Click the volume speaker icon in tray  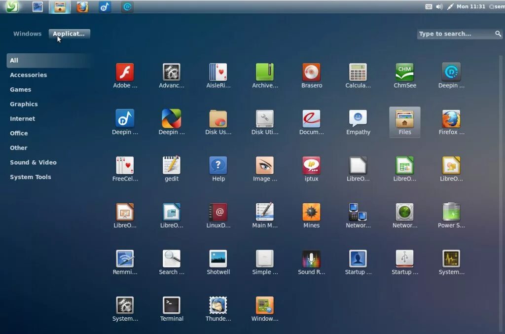click(x=439, y=6)
